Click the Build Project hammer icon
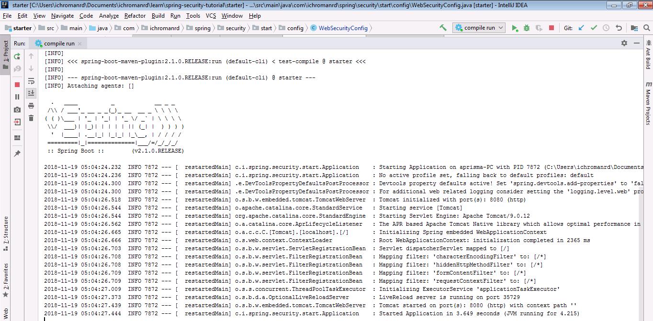Viewport: 653px width, 321px height. coord(443,28)
